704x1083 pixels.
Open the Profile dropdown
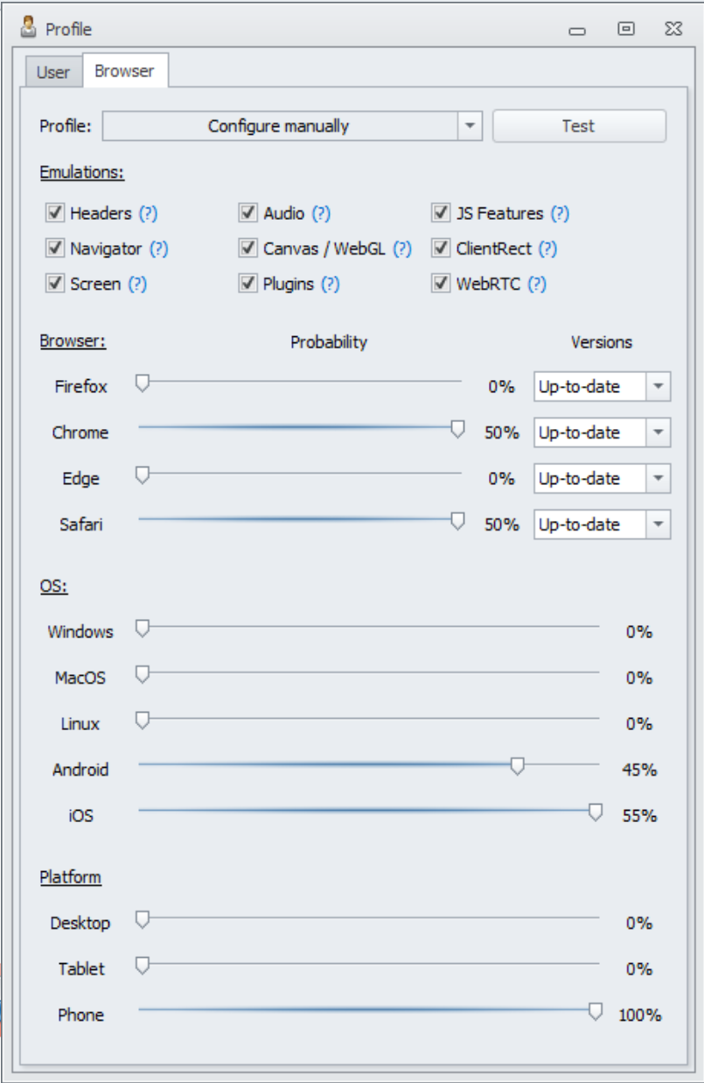470,126
